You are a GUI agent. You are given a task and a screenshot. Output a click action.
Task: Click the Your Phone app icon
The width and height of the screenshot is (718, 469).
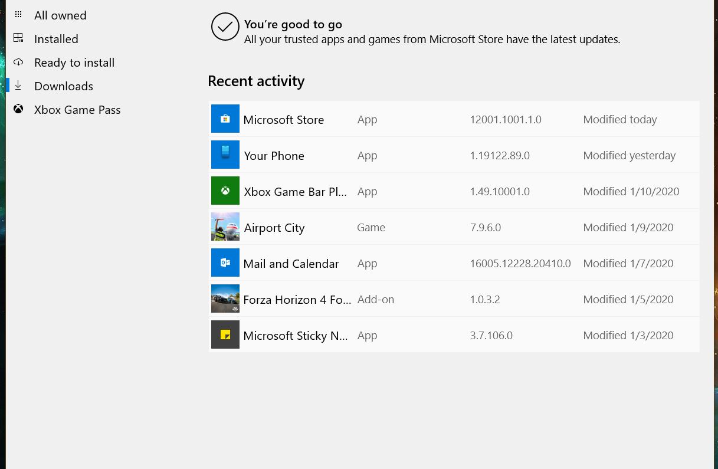click(225, 155)
